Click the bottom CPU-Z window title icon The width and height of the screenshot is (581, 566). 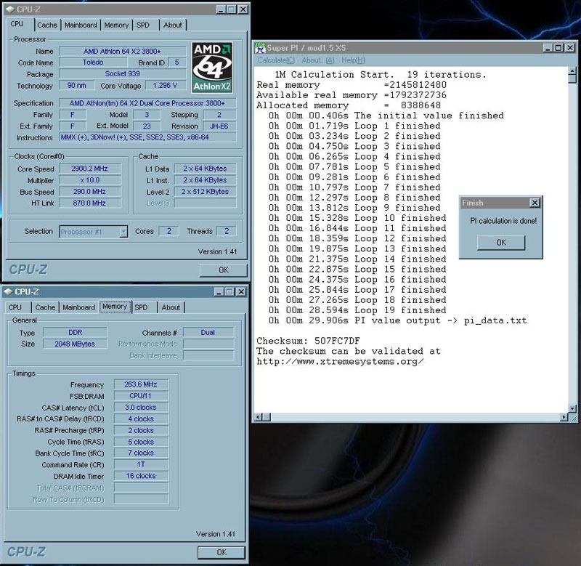click(x=8, y=291)
